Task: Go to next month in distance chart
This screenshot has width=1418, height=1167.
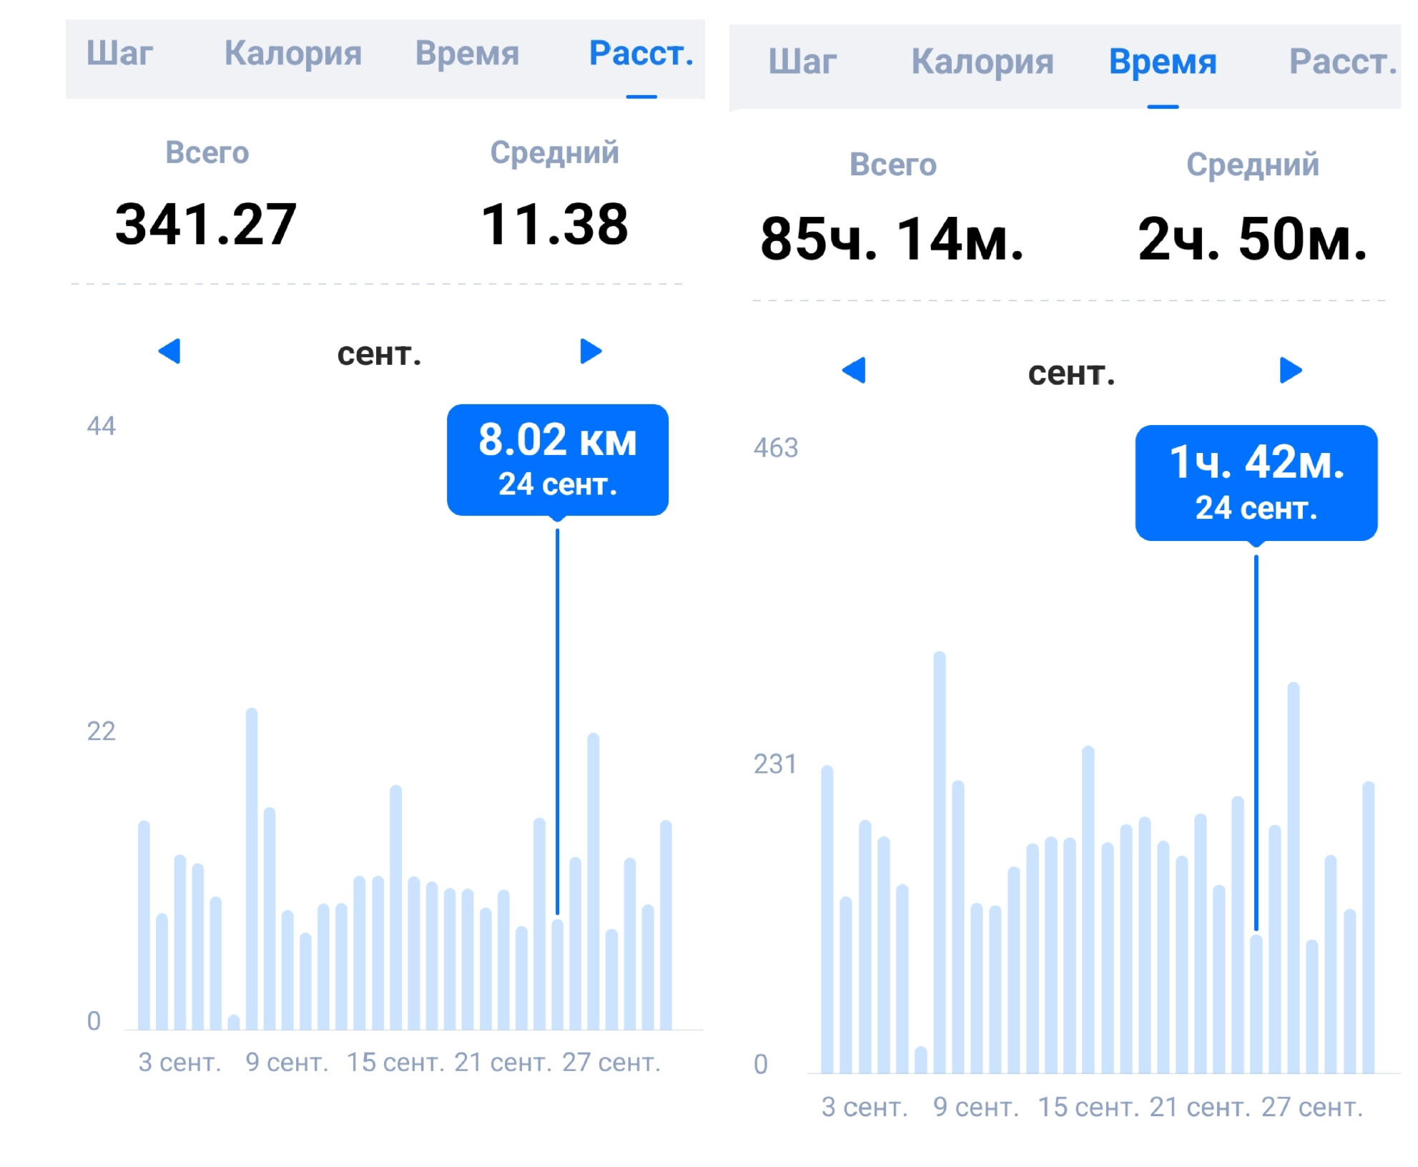Action: coord(591,351)
